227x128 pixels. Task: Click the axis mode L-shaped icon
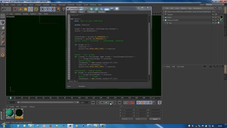[2, 50]
